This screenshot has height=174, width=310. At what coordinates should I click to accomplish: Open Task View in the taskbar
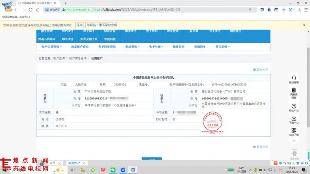73,170
